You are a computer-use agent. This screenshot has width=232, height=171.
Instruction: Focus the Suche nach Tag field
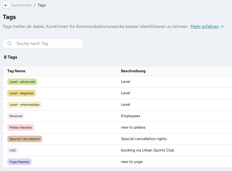tap(43, 44)
